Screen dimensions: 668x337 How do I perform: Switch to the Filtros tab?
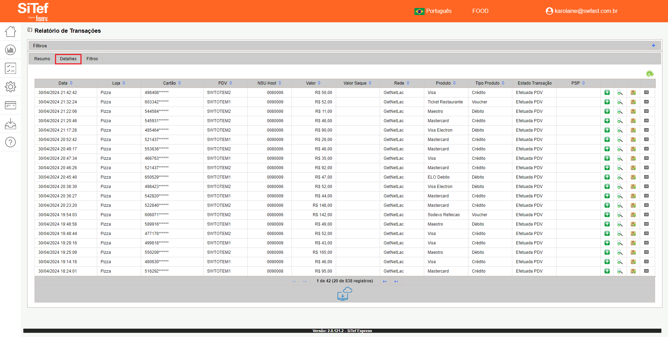[x=92, y=59]
